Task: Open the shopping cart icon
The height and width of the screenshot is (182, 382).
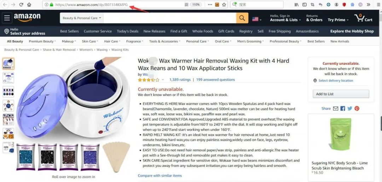Action: point(363,18)
